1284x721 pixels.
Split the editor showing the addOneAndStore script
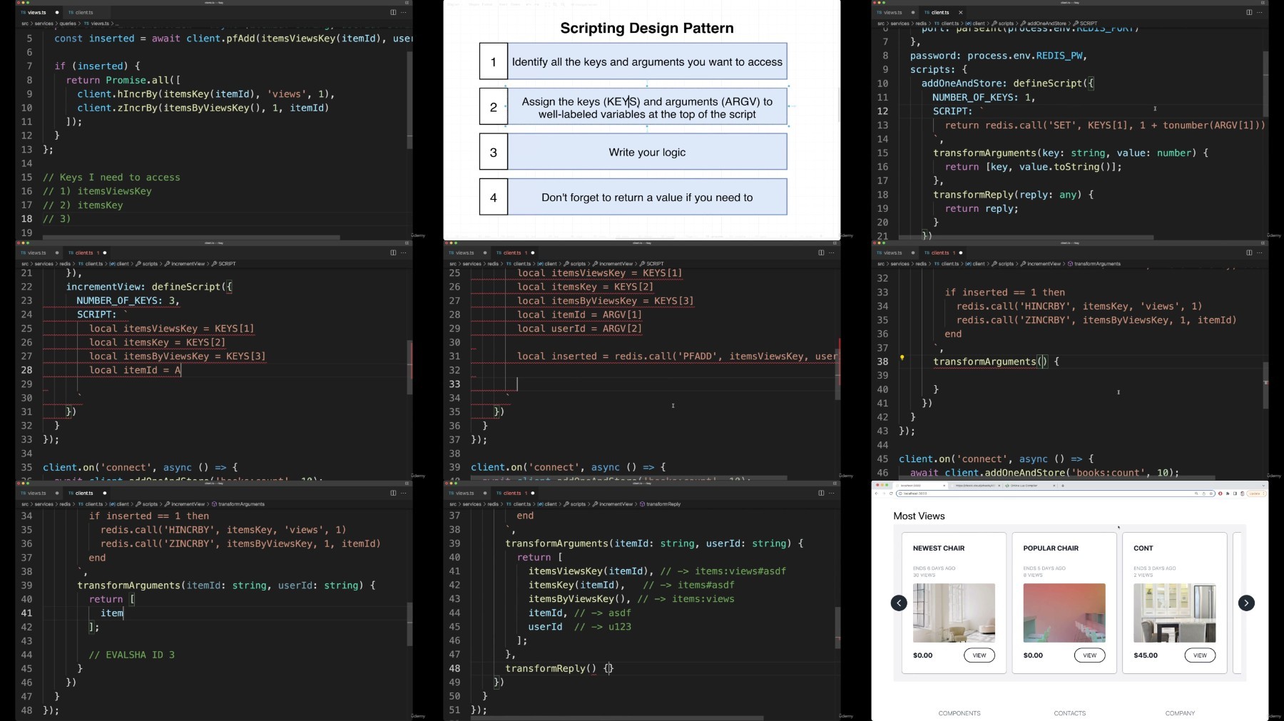[1248, 12]
